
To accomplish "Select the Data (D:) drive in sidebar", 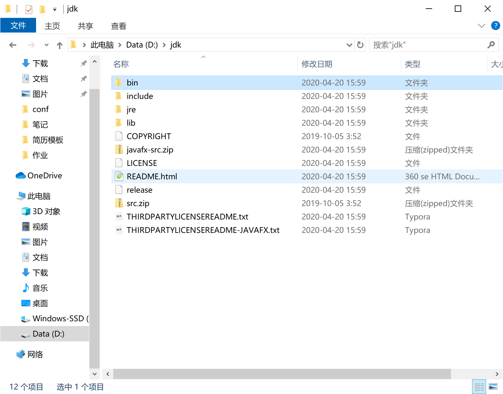I will pos(45,334).
